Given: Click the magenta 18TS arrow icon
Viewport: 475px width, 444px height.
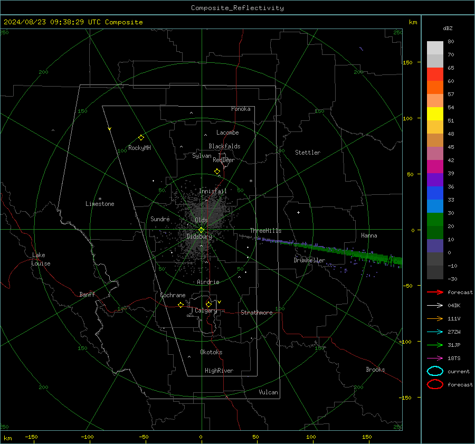Looking at the screenshot, I should (435, 358).
